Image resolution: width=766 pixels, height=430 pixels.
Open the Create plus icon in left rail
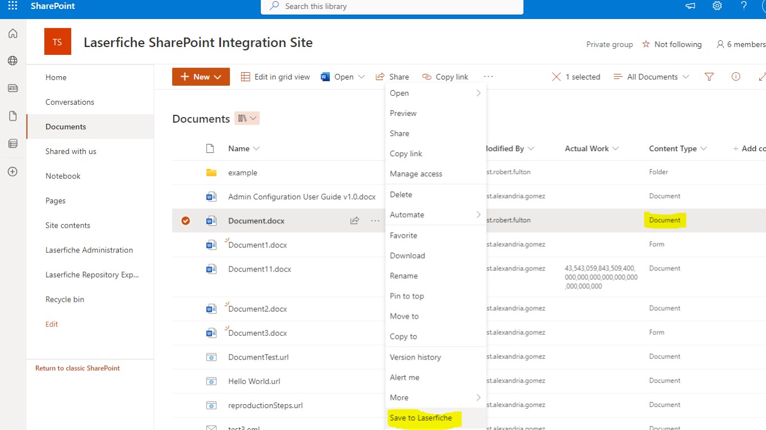tap(12, 171)
